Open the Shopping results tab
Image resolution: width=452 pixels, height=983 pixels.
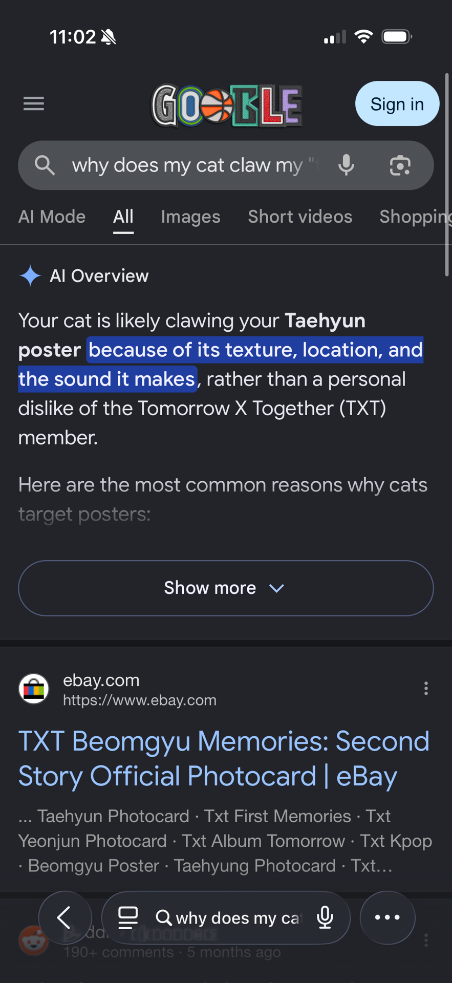(415, 217)
